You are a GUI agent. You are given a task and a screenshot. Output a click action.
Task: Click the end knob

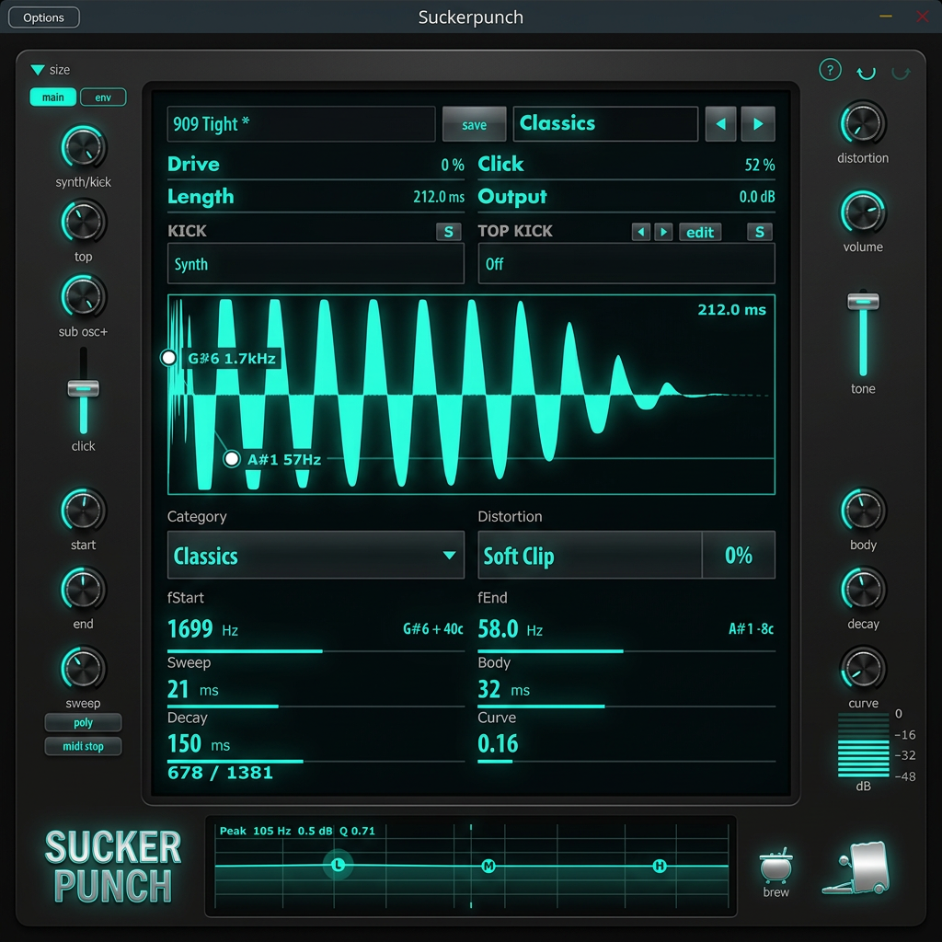tap(83, 590)
